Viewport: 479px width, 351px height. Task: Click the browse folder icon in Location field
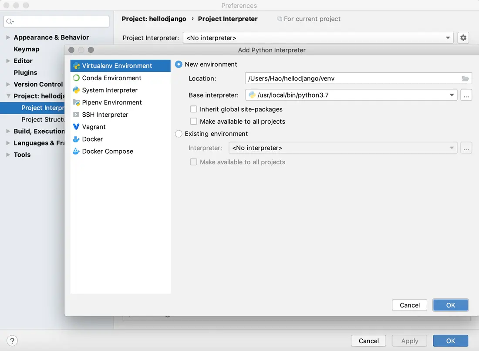coord(465,78)
